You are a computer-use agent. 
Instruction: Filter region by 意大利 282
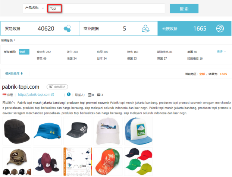44,52
